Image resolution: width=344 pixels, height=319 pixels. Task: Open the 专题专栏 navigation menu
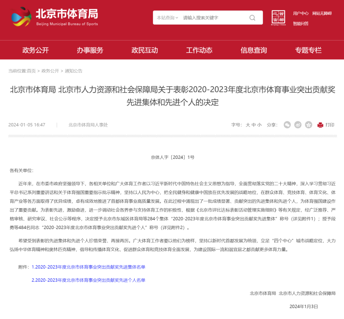(x=308, y=50)
